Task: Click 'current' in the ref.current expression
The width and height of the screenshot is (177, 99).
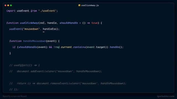Action: 66,47
